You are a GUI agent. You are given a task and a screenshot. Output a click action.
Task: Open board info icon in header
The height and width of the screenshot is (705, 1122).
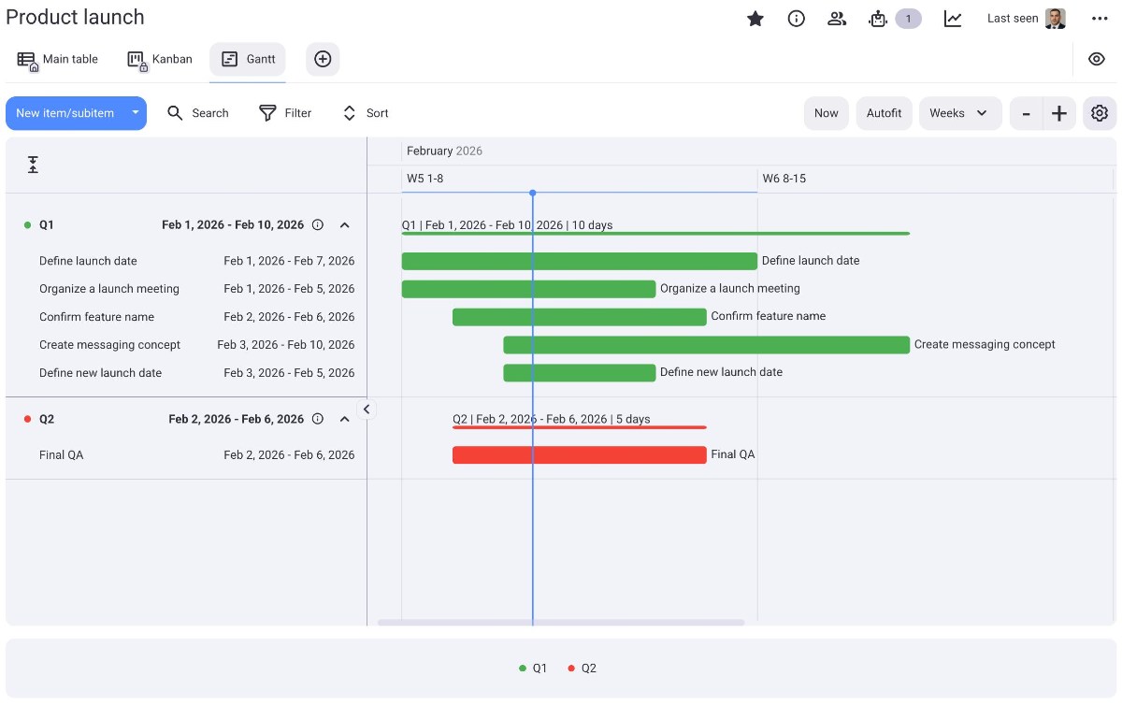797,19
